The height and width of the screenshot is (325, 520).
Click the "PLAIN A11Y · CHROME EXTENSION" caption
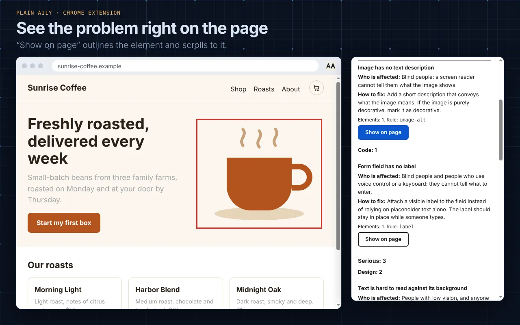coord(68,13)
